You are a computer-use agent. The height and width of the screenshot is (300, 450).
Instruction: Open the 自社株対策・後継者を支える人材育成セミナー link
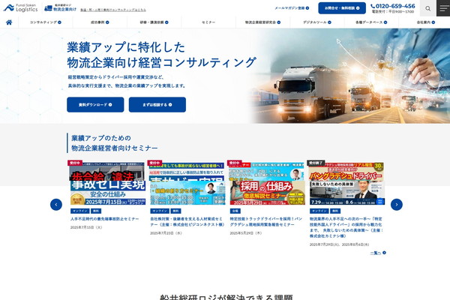pos(187,222)
